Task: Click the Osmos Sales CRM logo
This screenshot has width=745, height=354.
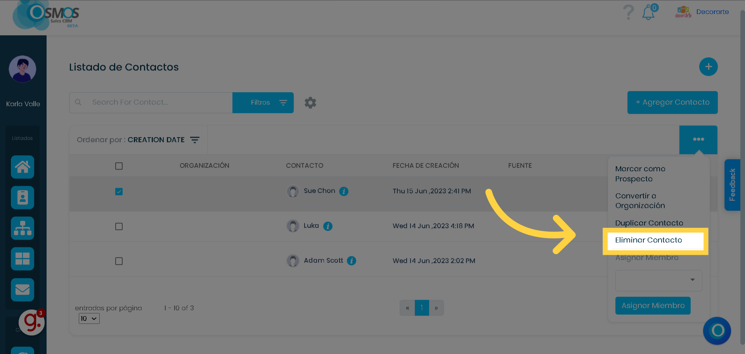Action: click(47, 15)
